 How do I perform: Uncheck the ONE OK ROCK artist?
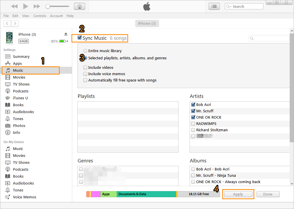click(193, 117)
